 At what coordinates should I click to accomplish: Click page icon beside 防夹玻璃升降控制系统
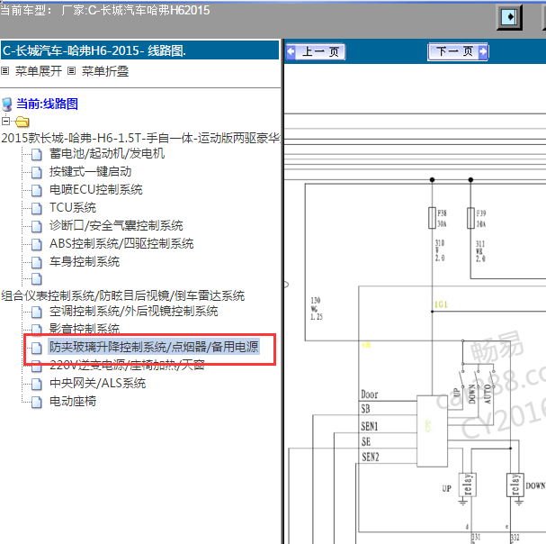click(x=37, y=348)
